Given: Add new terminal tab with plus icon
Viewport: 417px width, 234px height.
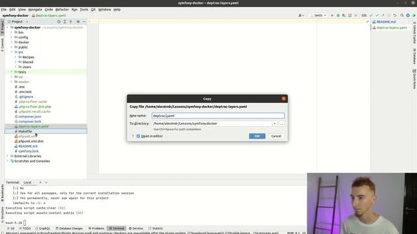Looking at the screenshot, I should [40, 183].
